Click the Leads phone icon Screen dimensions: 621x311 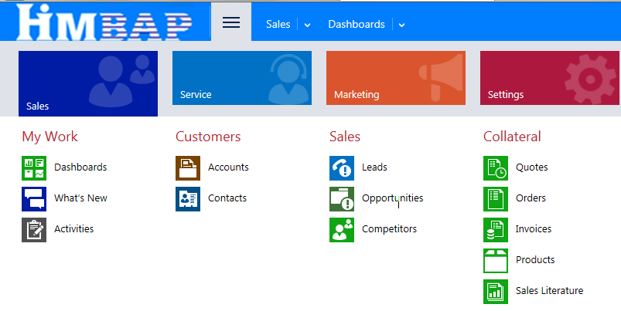[x=342, y=167]
